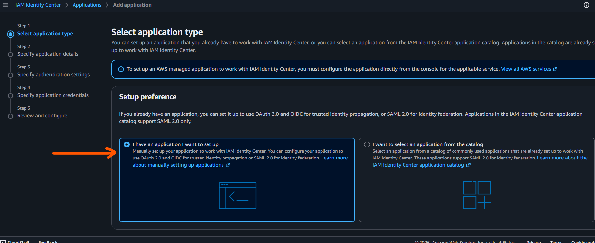The height and width of the screenshot is (243, 595).
Task: Click Step 4 Specify application credentials
Action: click(53, 95)
